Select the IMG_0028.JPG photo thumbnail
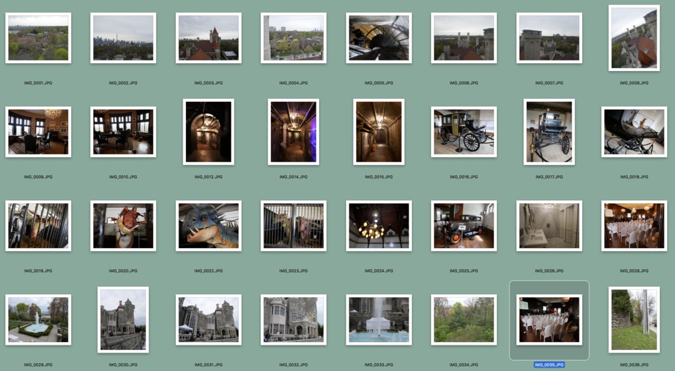Viewport: 675px width, 371px height. pyautogui.click(x=634, y=226)
